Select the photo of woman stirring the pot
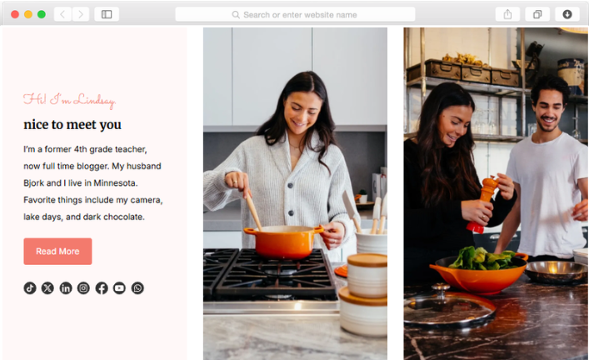589x360 pixels. click(295, 193)
